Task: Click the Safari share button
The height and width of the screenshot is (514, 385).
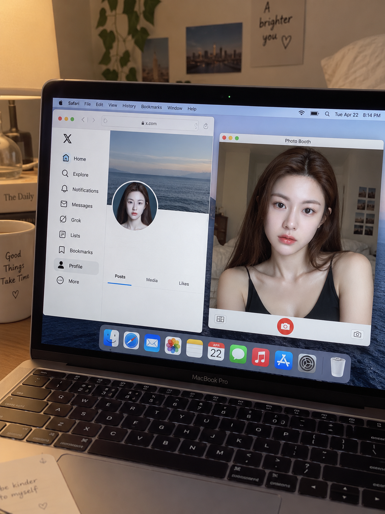Action: point(206,126)
